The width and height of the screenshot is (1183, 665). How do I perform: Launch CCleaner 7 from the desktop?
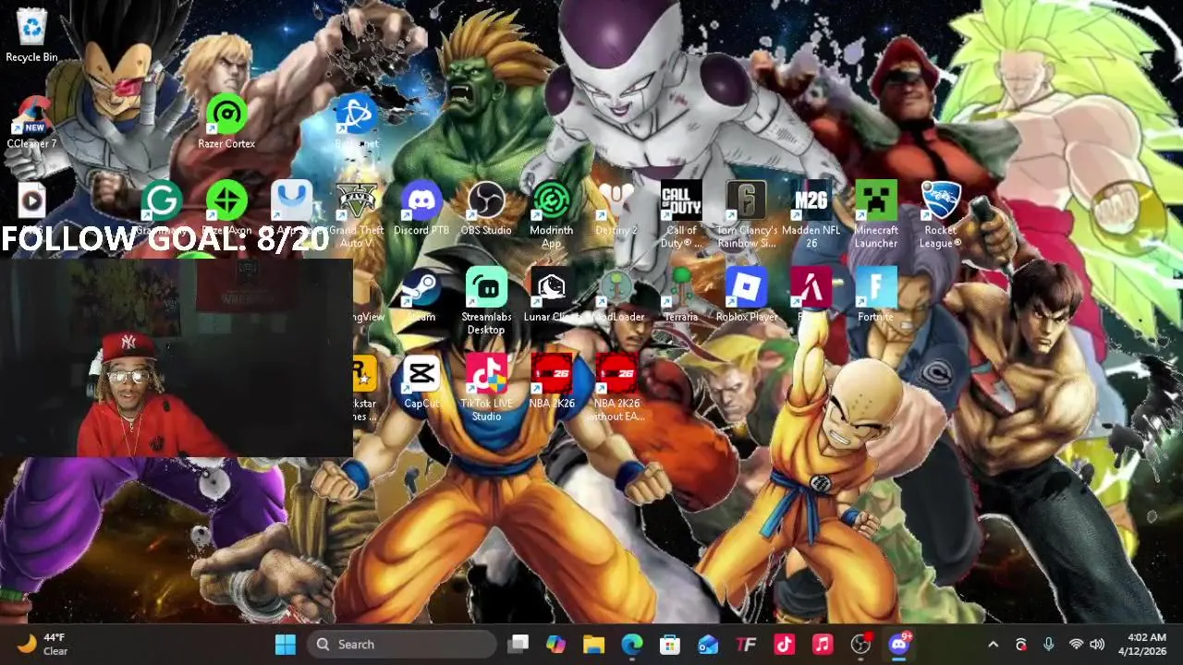tap(31, 122)
